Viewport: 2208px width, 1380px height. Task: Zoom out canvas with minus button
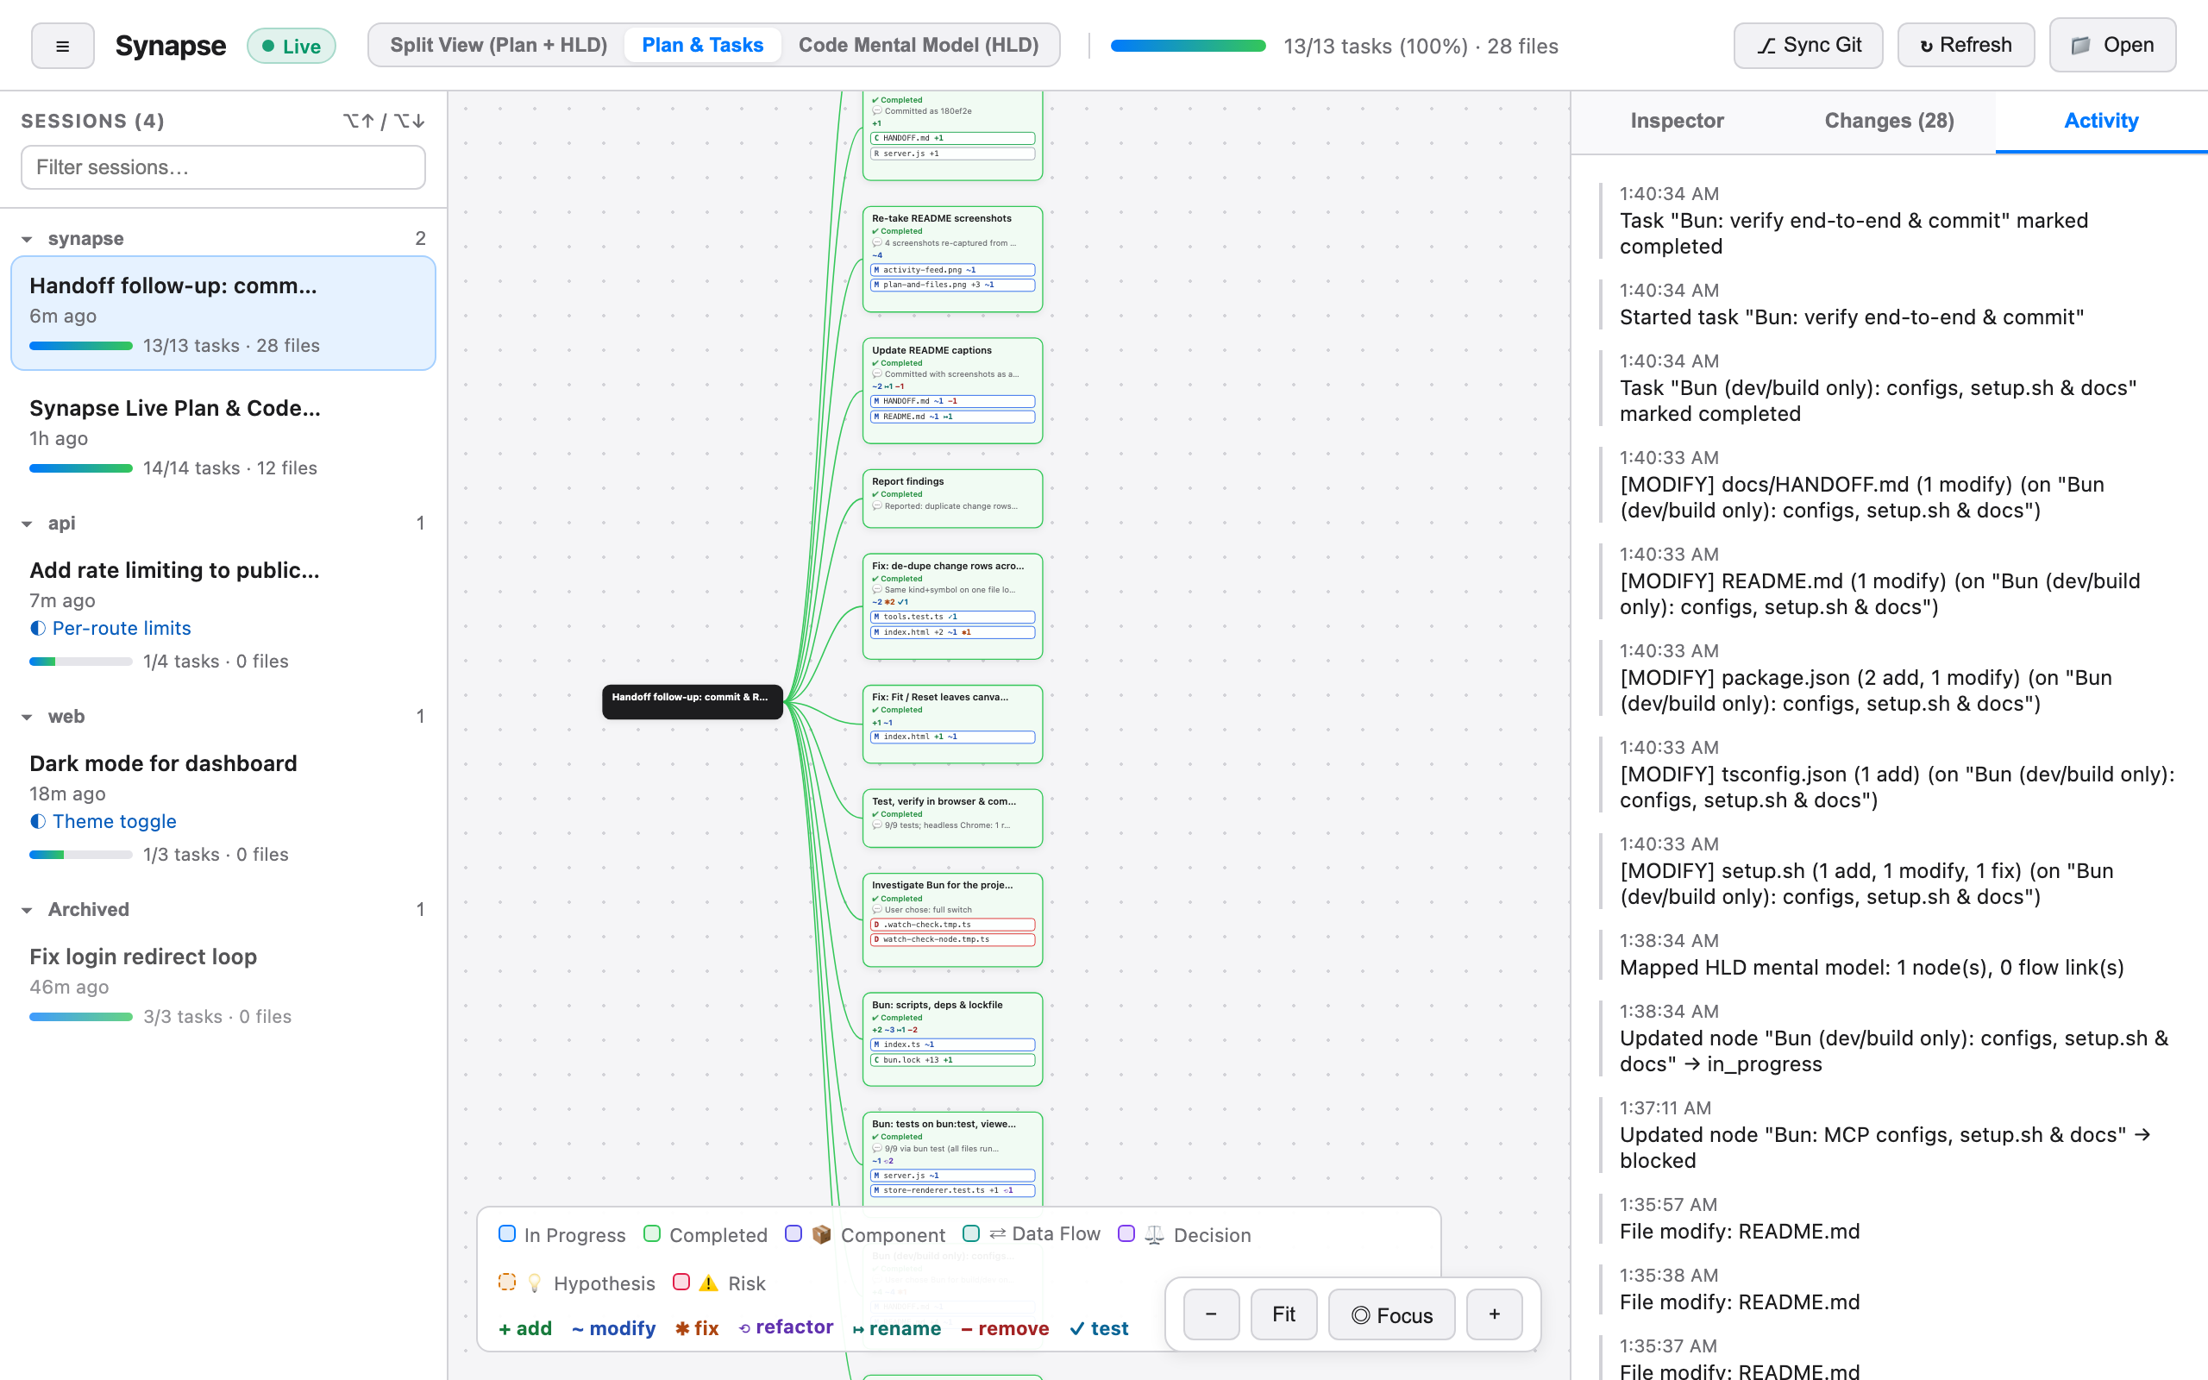pos(1211,1314)
